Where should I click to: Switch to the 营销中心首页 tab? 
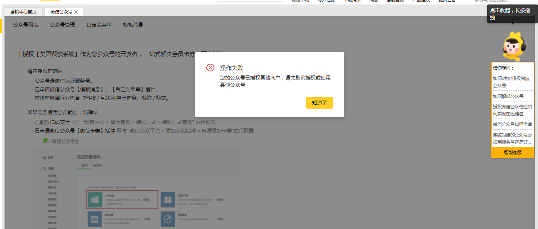[23, 12]
